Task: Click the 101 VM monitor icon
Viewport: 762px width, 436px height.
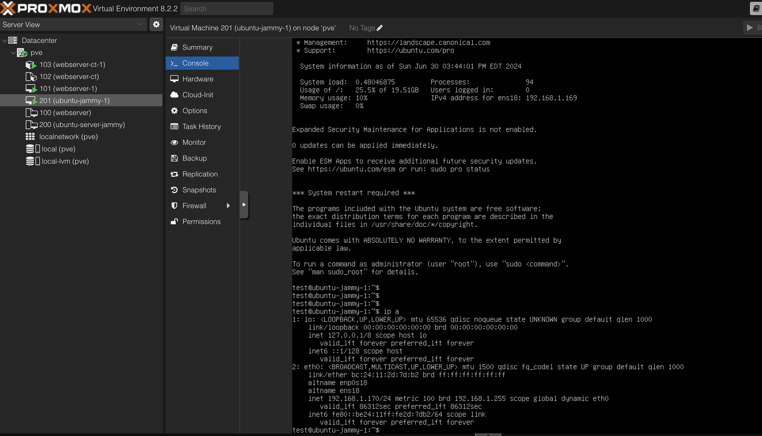Action: coord(31,89)
